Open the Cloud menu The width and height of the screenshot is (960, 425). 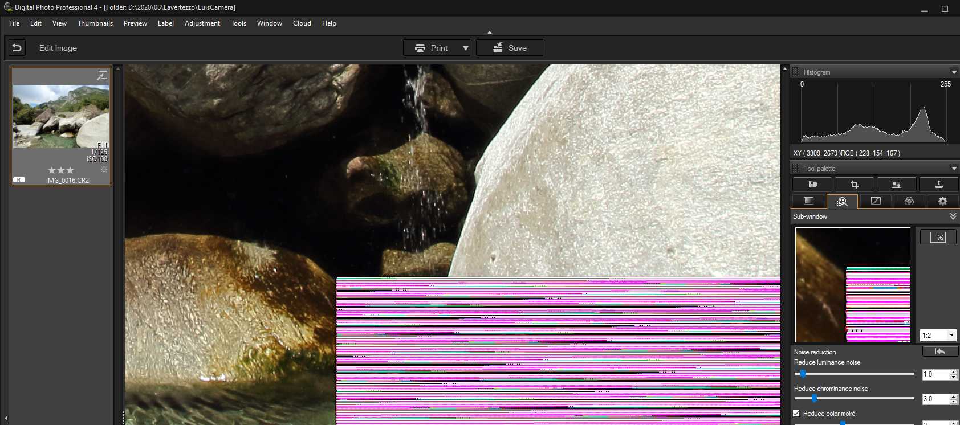302,23
